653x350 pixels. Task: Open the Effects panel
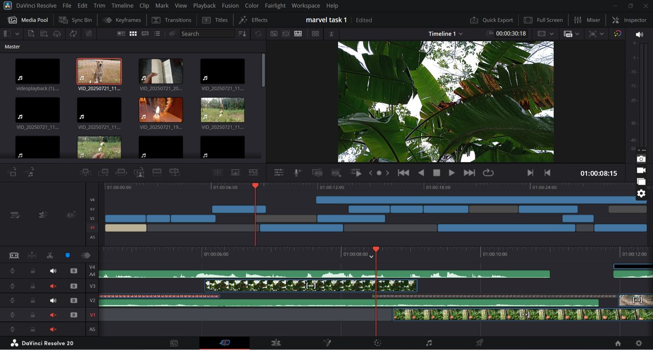tap(253, 20)
